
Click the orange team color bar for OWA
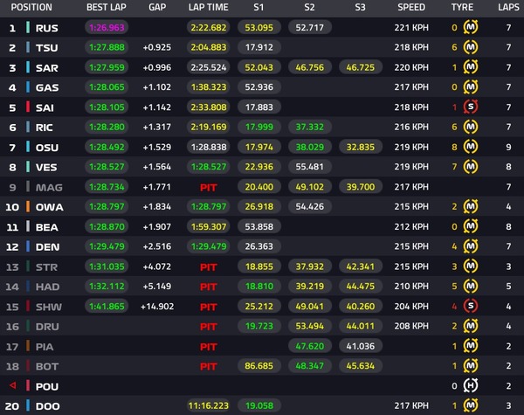point(28,207)
